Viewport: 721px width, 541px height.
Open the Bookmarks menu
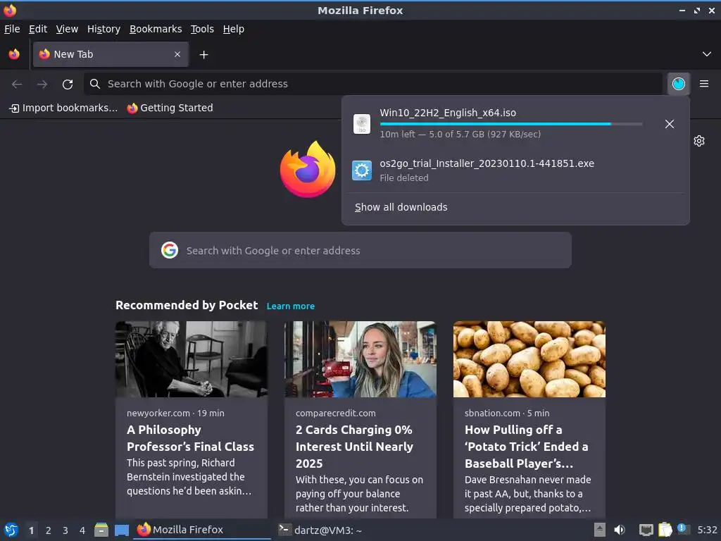click(156, 29)
